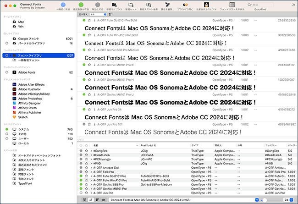Click the hide font list grid icon
This screenshot has height=204, width=298.
232,5
